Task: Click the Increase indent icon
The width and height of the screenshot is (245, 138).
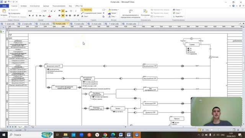Action: [78, 16]
